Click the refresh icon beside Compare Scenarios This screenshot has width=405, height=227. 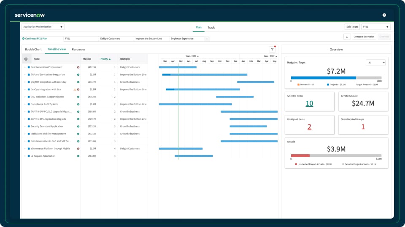[347, 37]
